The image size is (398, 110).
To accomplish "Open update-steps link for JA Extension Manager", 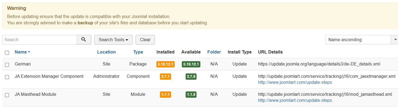I will [x=295, y=82].
